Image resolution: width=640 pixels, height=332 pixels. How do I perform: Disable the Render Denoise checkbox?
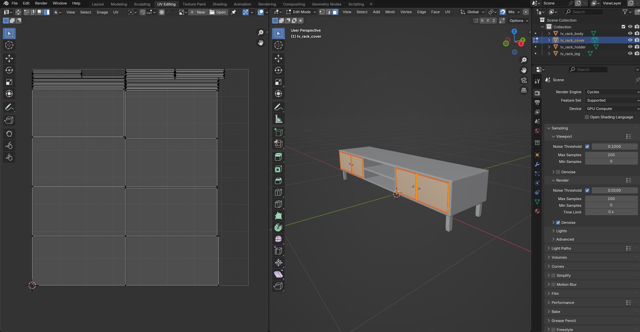point(558,222)
